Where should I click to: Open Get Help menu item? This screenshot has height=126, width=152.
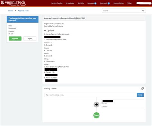pyautogui.click(x=81, y=3)
